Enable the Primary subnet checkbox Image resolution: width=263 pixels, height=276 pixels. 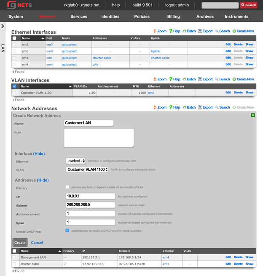coord(67,187)
